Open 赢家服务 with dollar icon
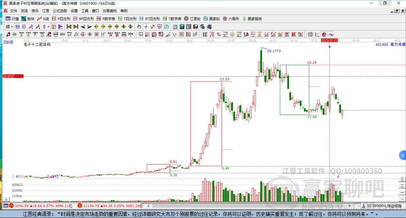 point(252,19)
